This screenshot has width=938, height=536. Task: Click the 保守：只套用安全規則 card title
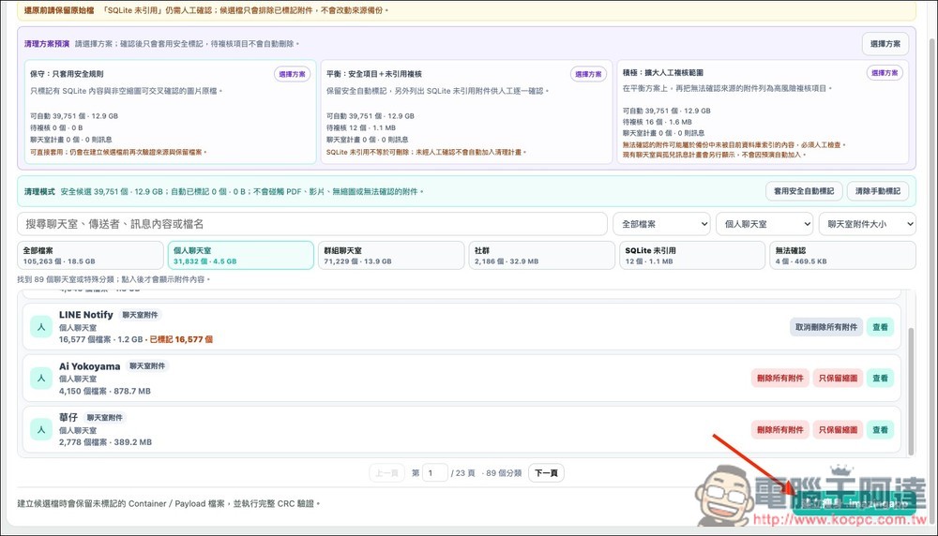[x=67, y=74]
